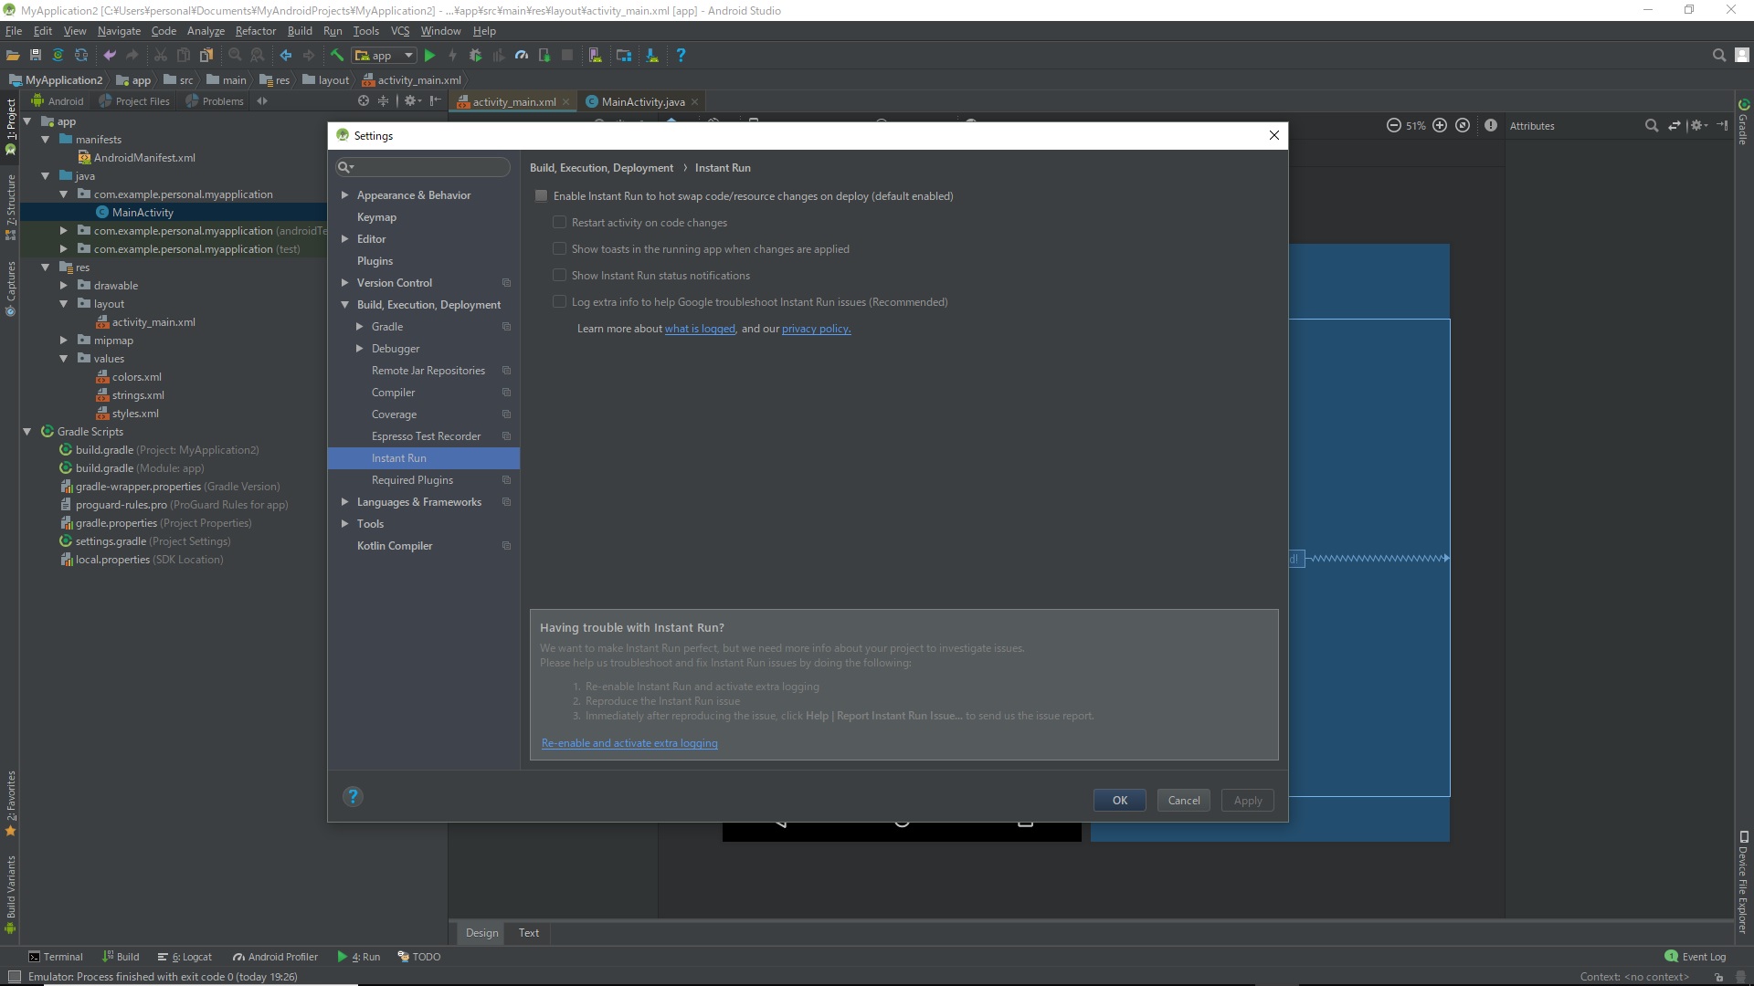
Task: Click OK in the Settings dialog
Action: 1120,801
